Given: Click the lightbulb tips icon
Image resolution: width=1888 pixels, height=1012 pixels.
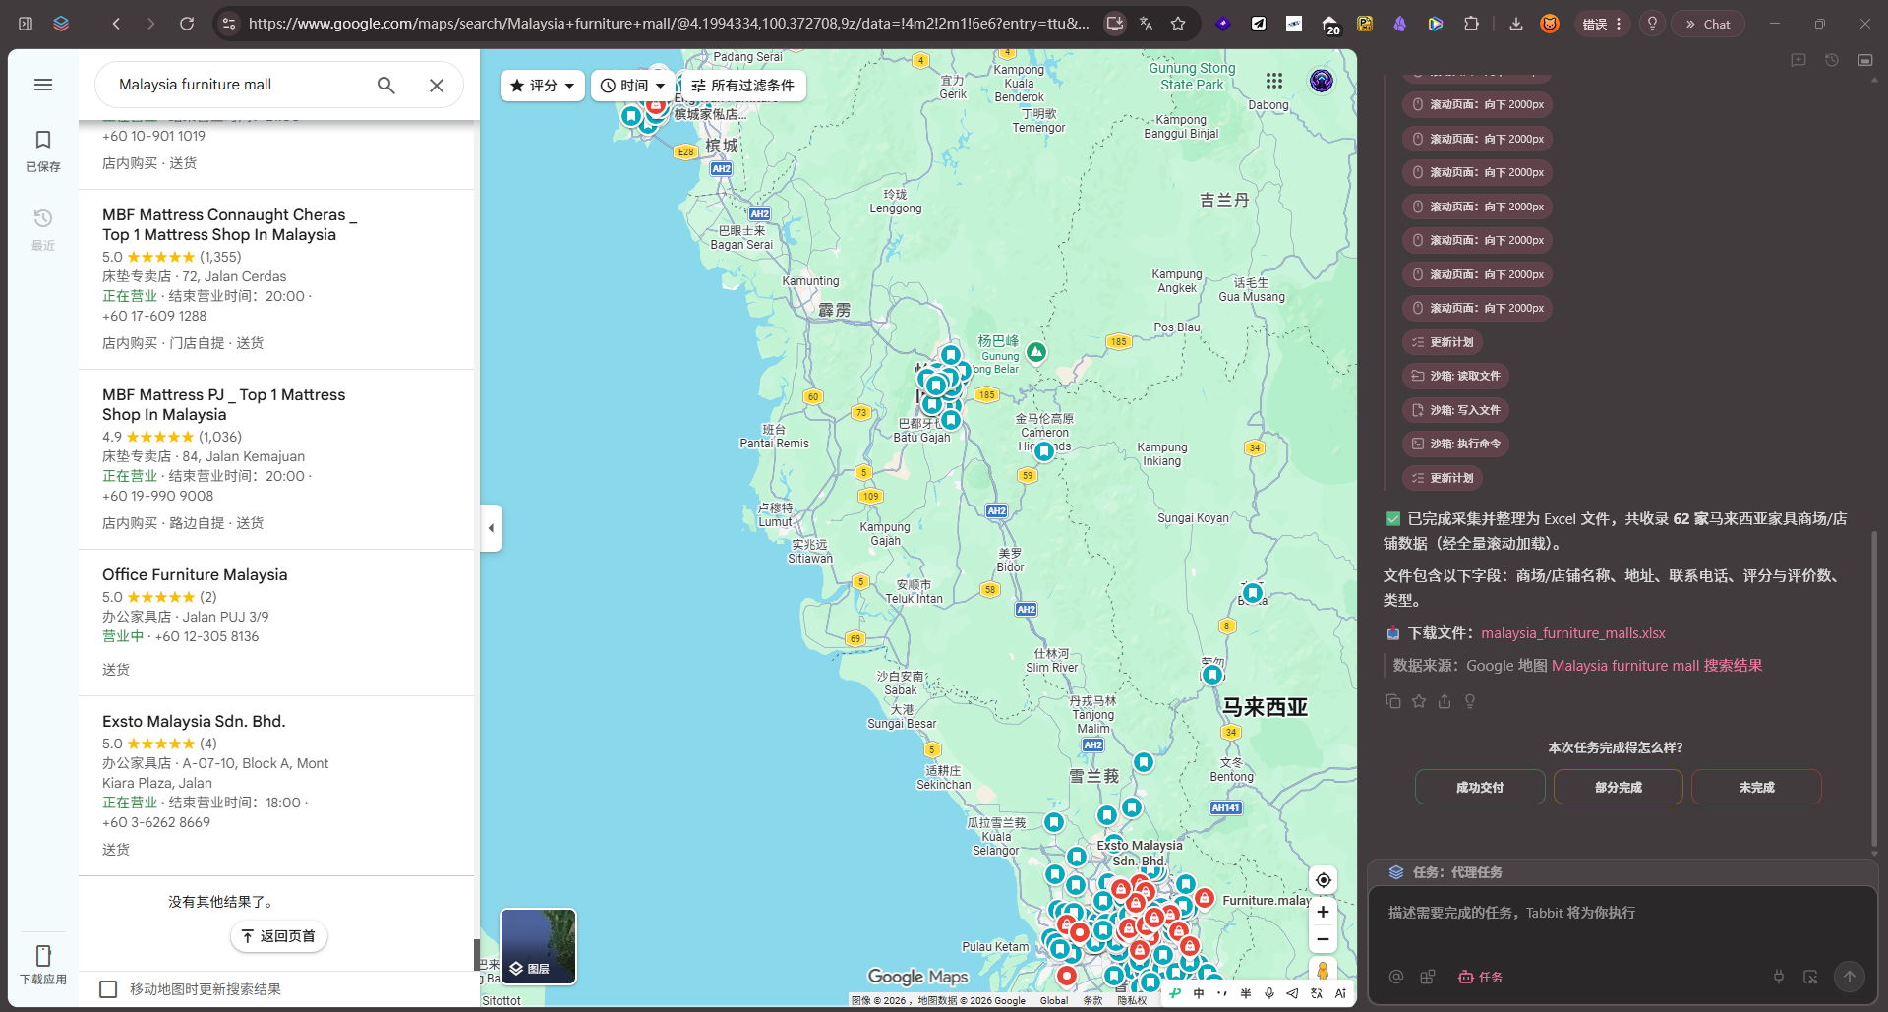Looking at the screenshot, I should [1652, 24].
